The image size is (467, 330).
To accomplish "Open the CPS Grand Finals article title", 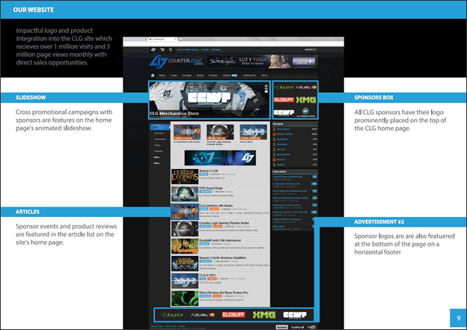I will 211,189.
